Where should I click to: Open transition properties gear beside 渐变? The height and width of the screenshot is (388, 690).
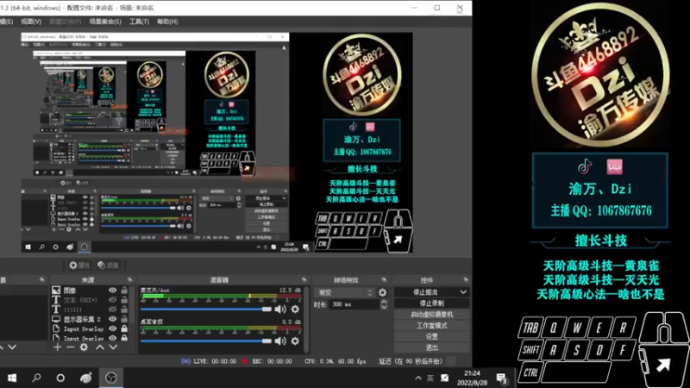pos(382,292)
